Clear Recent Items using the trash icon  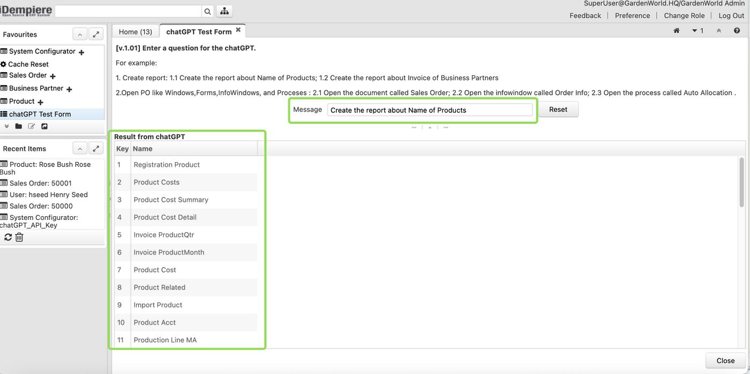pos(19,236)
